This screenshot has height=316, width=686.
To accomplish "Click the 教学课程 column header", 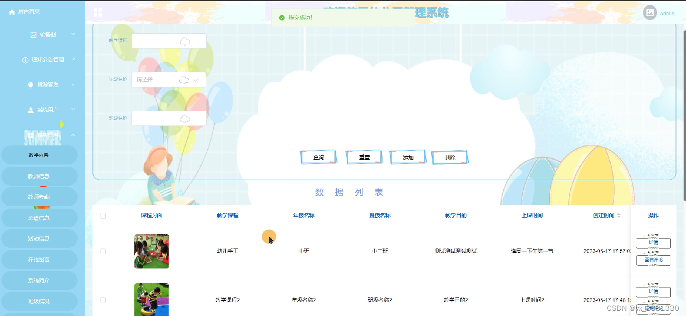I will (228, 215).
